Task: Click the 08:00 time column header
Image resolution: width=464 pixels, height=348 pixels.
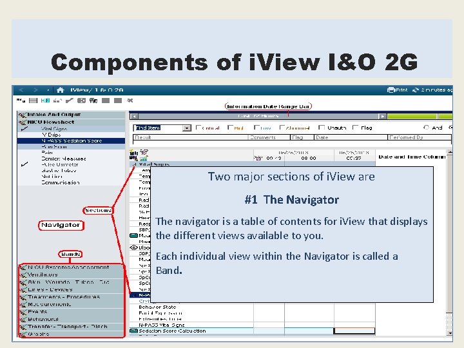Action: 309,159
